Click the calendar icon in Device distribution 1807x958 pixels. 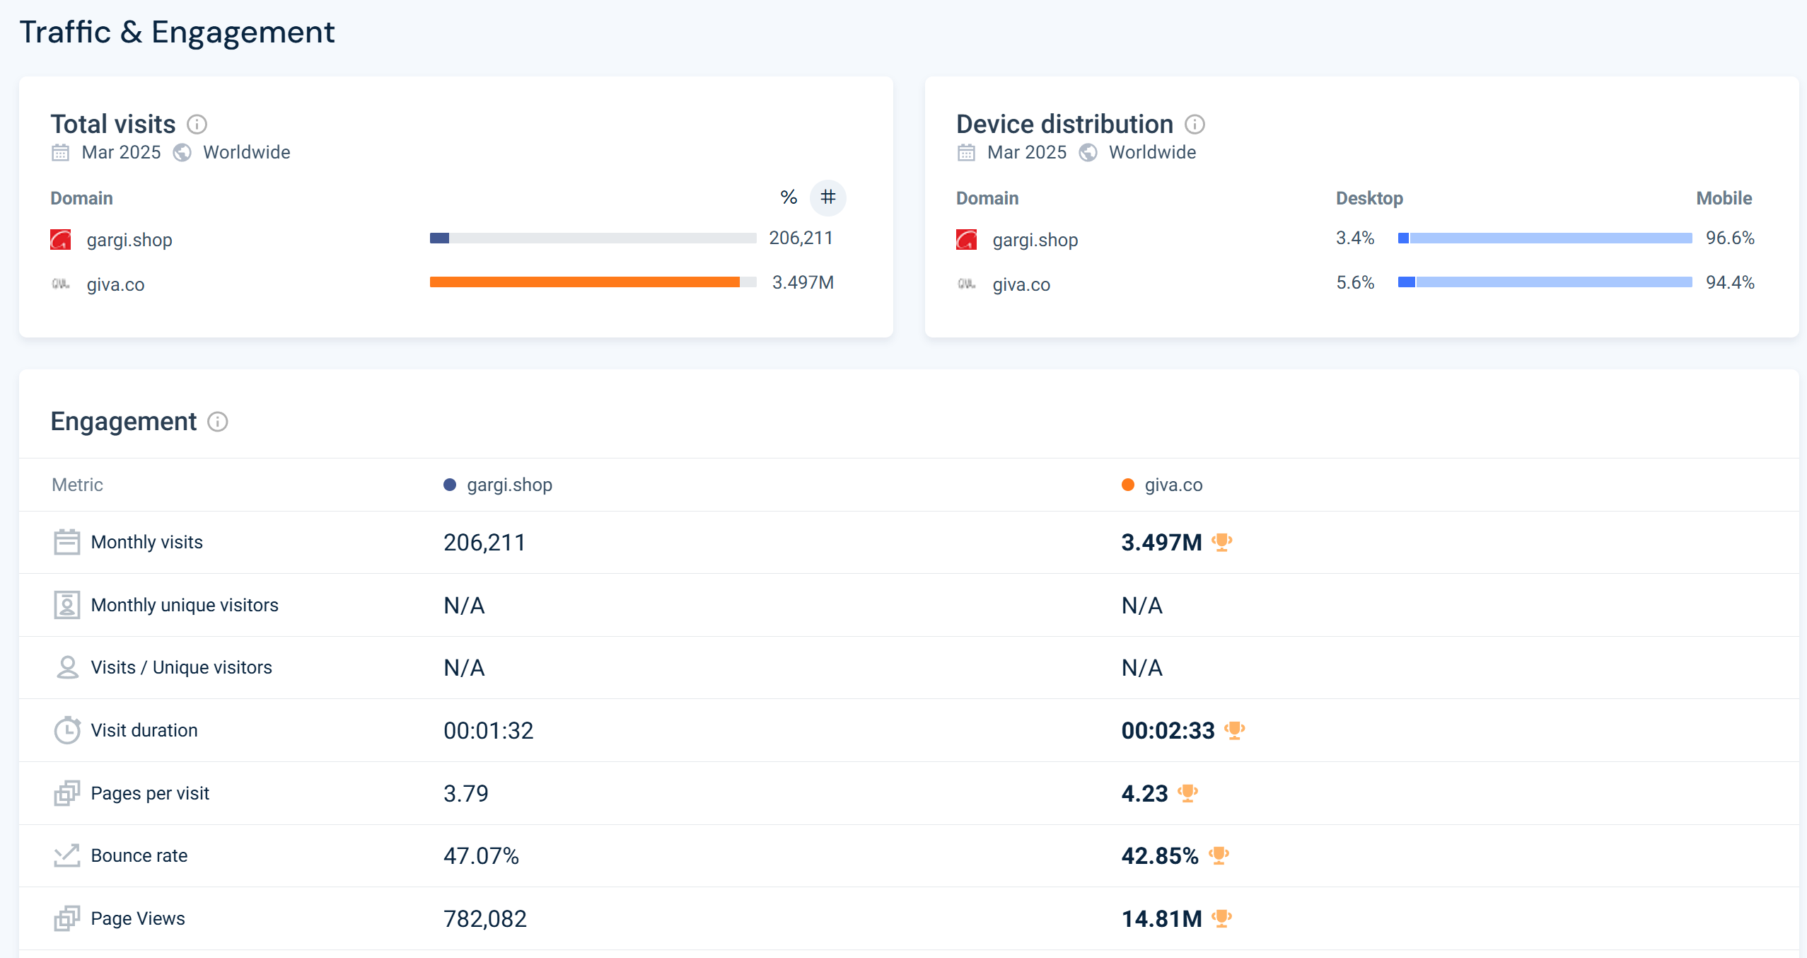click(x=966, y=153)
